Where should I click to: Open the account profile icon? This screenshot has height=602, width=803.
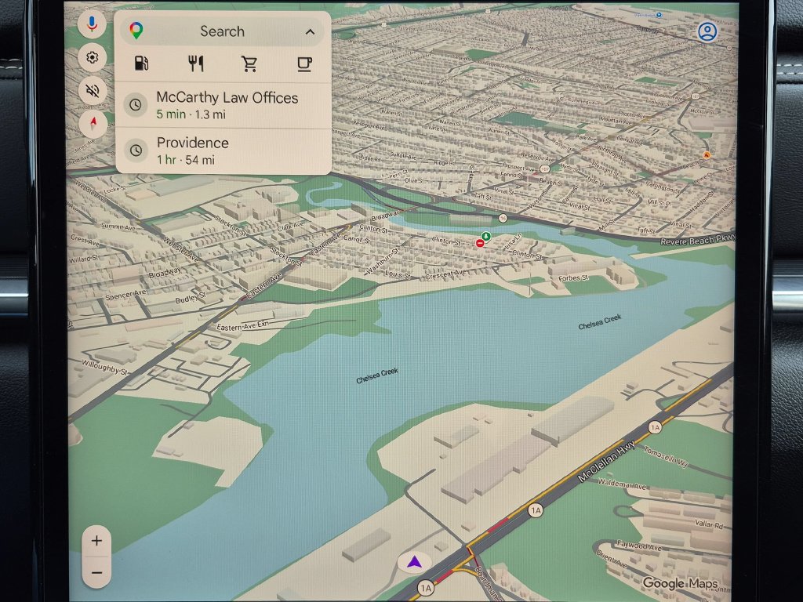click(707, 31)
